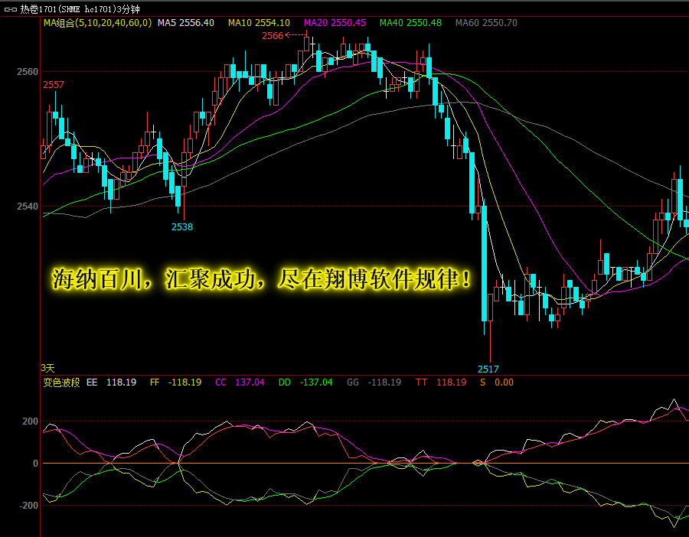Click the link icon beside the chart title

pos(10,9)
